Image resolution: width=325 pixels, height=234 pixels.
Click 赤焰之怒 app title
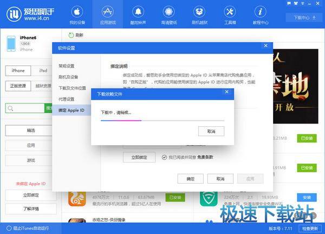(109, 219)
